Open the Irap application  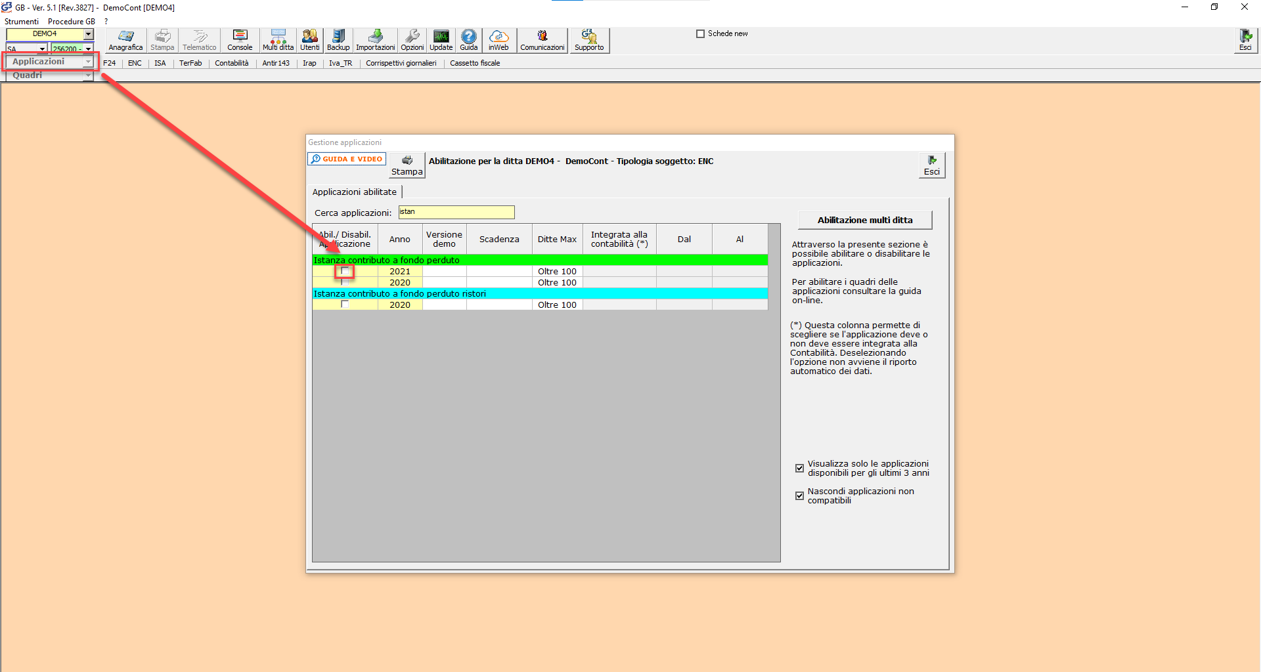point(309,63)
